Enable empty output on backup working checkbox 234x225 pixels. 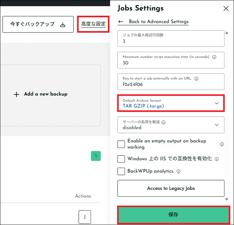click(121, 144)
